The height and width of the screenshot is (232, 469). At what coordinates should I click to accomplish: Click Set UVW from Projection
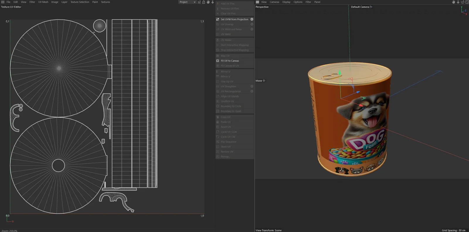point(234,19)
